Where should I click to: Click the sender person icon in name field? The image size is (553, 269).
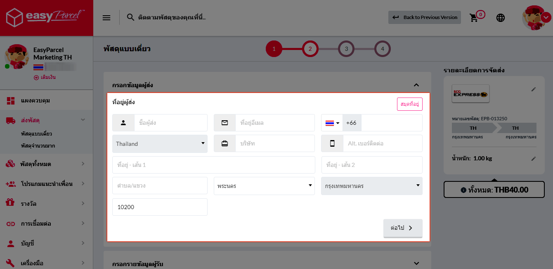click(123, 123)
